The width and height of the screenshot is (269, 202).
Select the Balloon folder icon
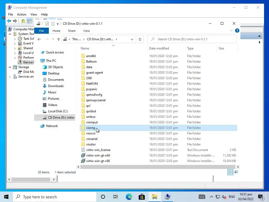[x=83, y=62]
